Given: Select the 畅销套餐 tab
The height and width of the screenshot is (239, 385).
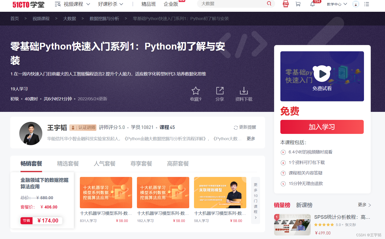Looking at the screenshot, I should (31, 164).
